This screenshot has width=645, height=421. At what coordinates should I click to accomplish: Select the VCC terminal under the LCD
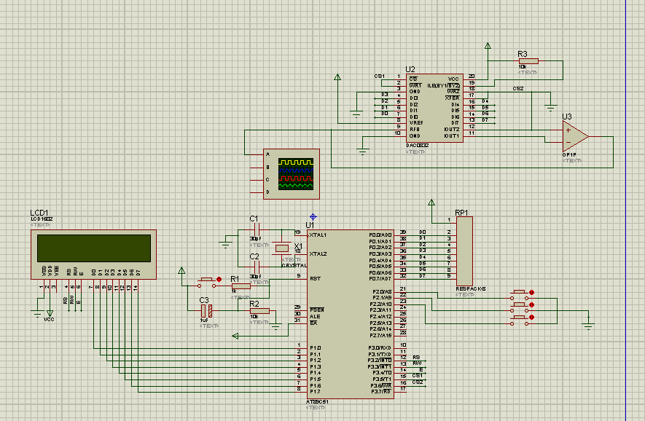tap(50, 314)
